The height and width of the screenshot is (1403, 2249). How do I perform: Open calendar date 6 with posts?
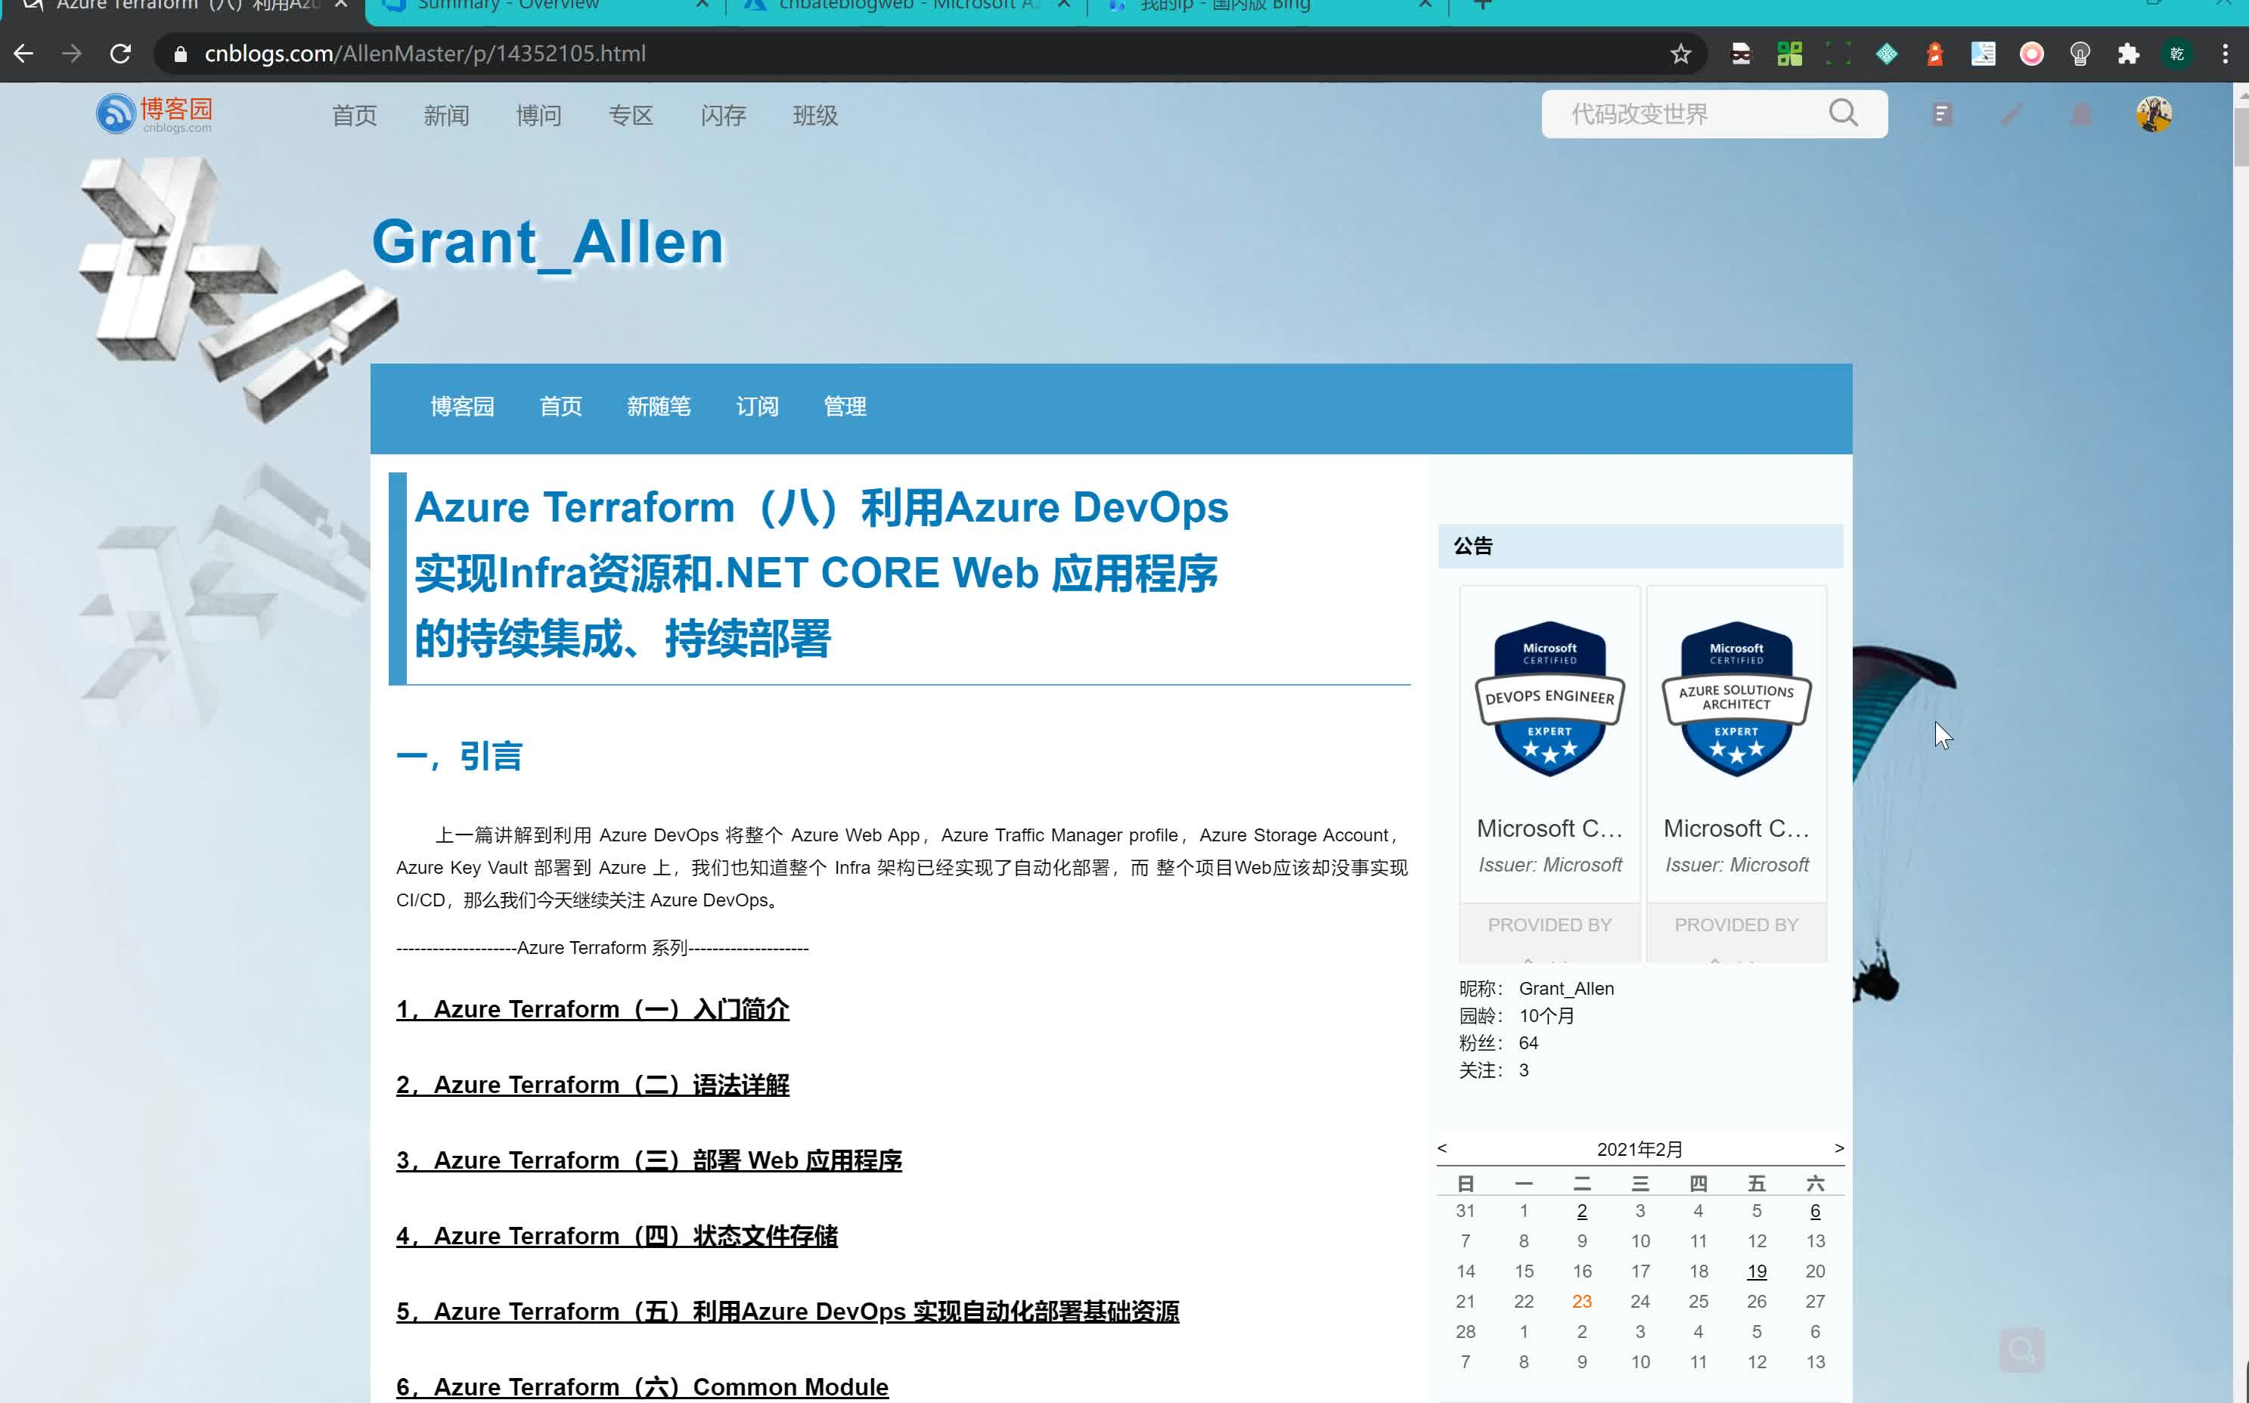click(1815, 1211)
